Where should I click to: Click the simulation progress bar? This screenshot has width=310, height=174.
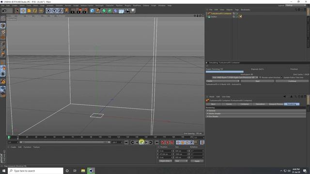coord(225,72)
